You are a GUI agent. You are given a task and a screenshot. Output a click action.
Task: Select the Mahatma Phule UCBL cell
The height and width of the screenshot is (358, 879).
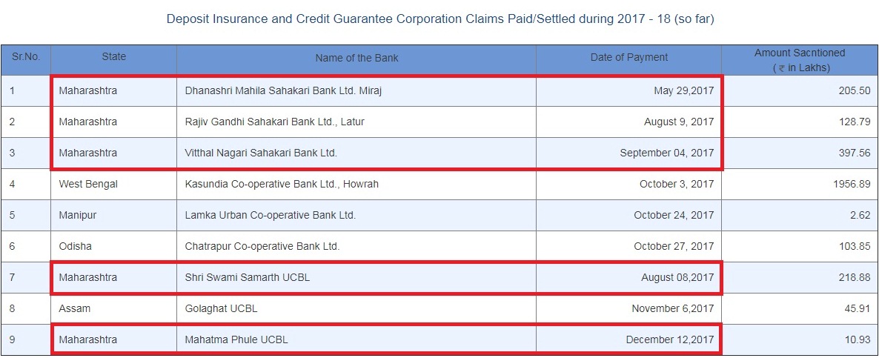(x=236, y=339)
